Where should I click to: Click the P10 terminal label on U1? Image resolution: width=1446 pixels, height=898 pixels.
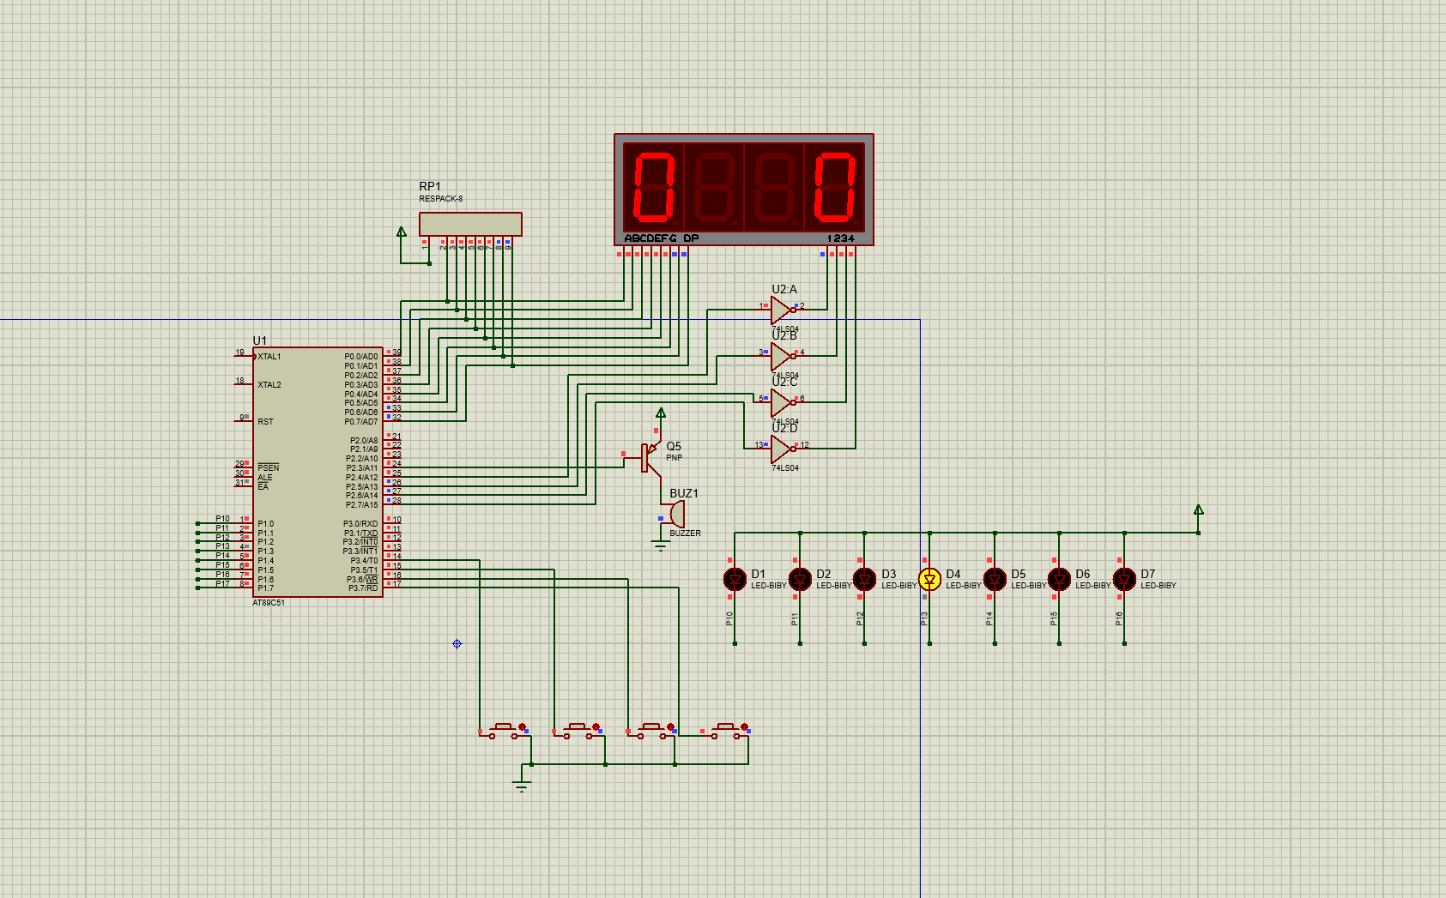222,519
